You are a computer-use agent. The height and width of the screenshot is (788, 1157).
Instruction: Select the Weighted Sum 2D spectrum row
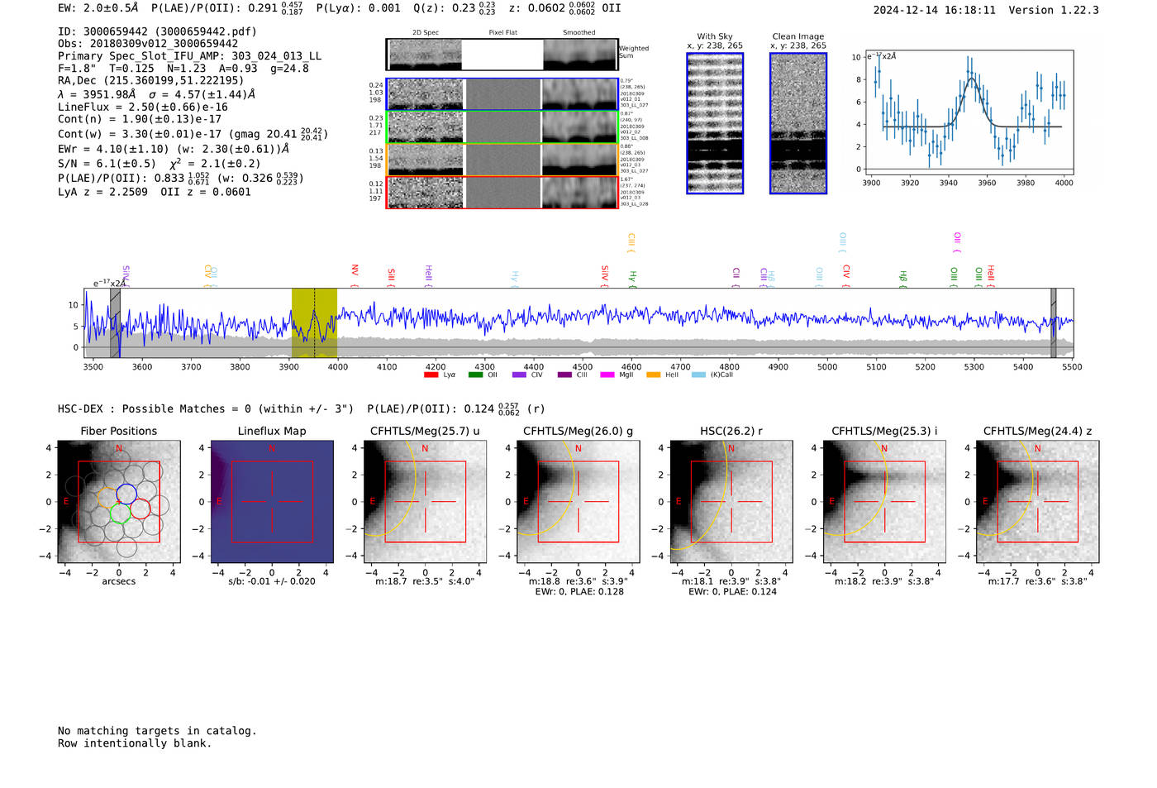click(x=502, y=55)
